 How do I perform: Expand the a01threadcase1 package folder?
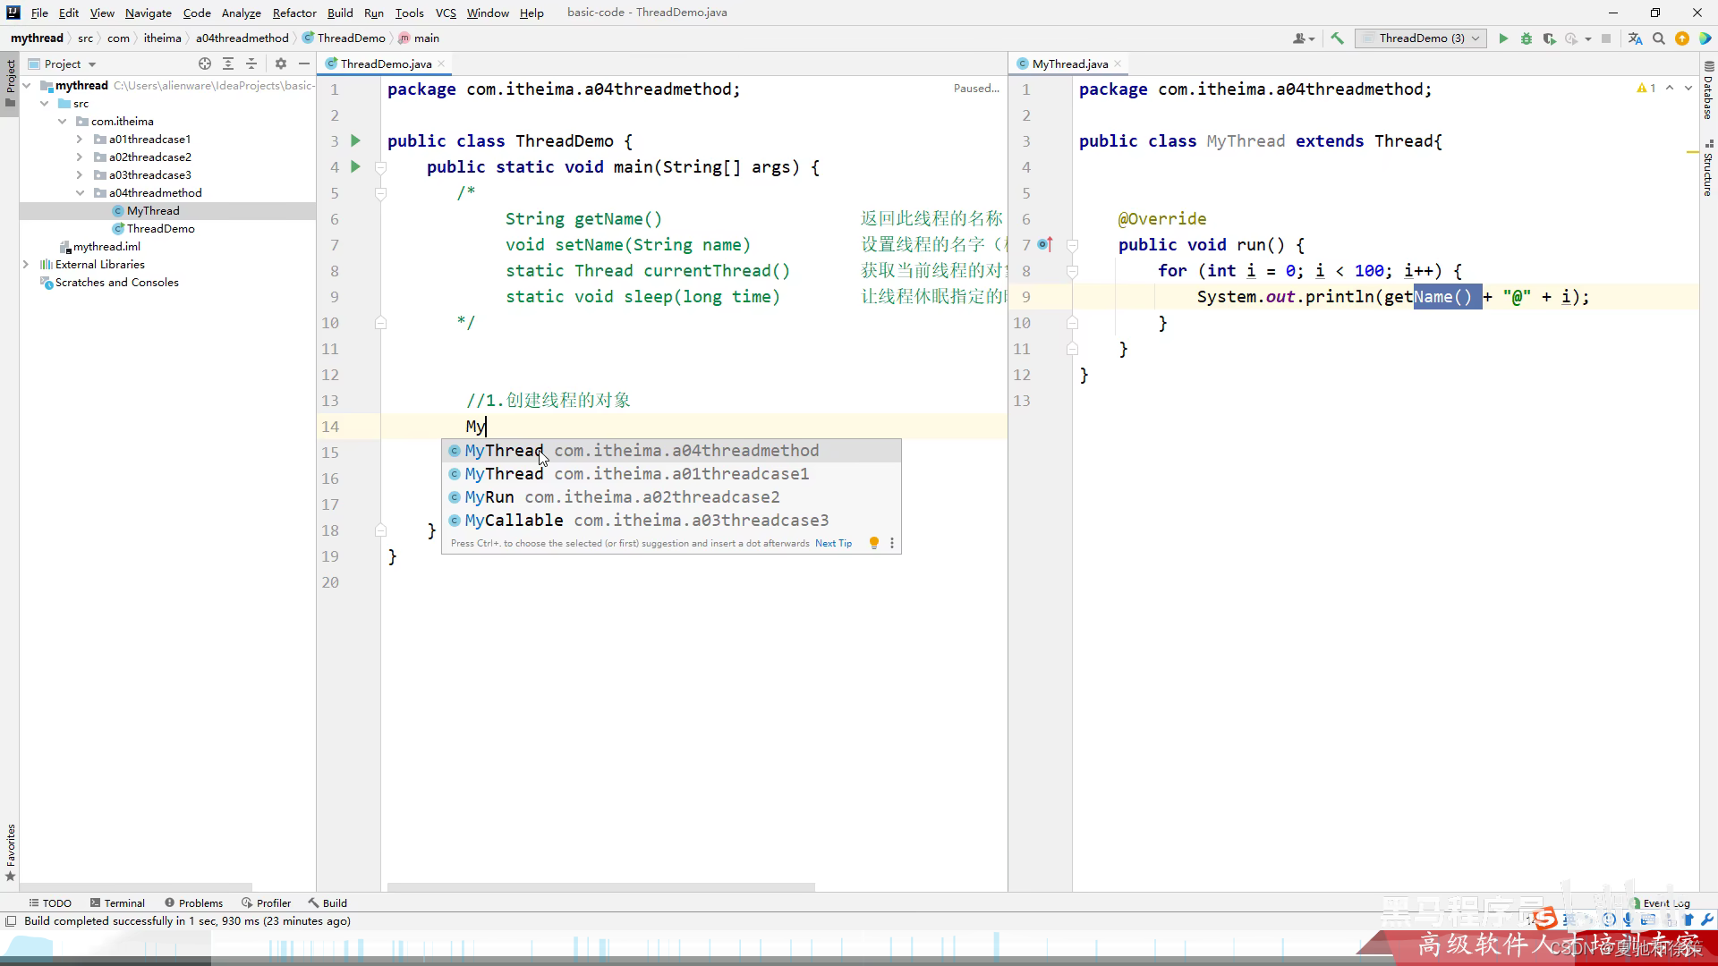(80, 140)
